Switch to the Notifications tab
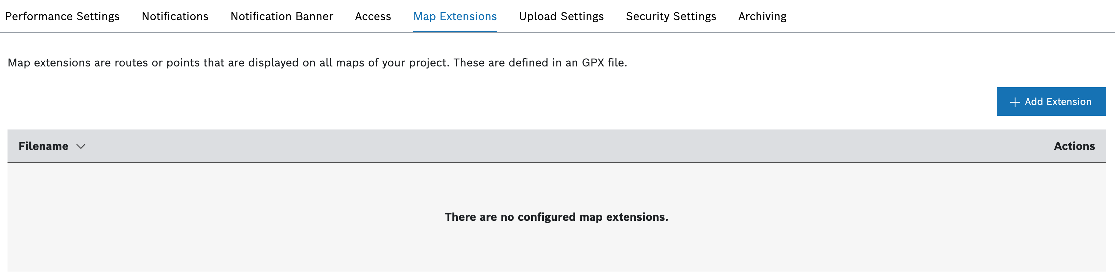The image size is (1115, 276). click(175, 16)
